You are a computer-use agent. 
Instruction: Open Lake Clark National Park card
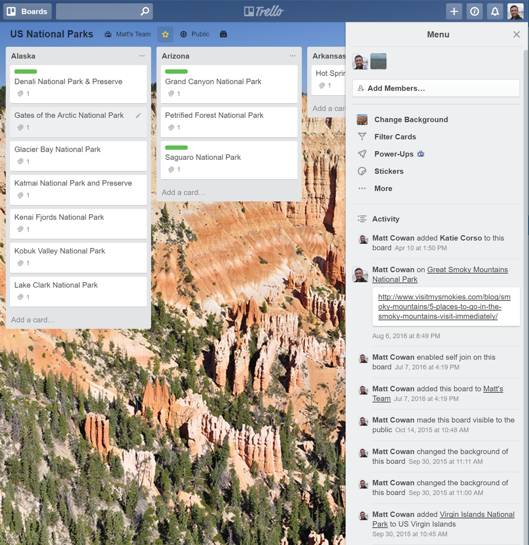pyautogui.click(x=78, y=292)
